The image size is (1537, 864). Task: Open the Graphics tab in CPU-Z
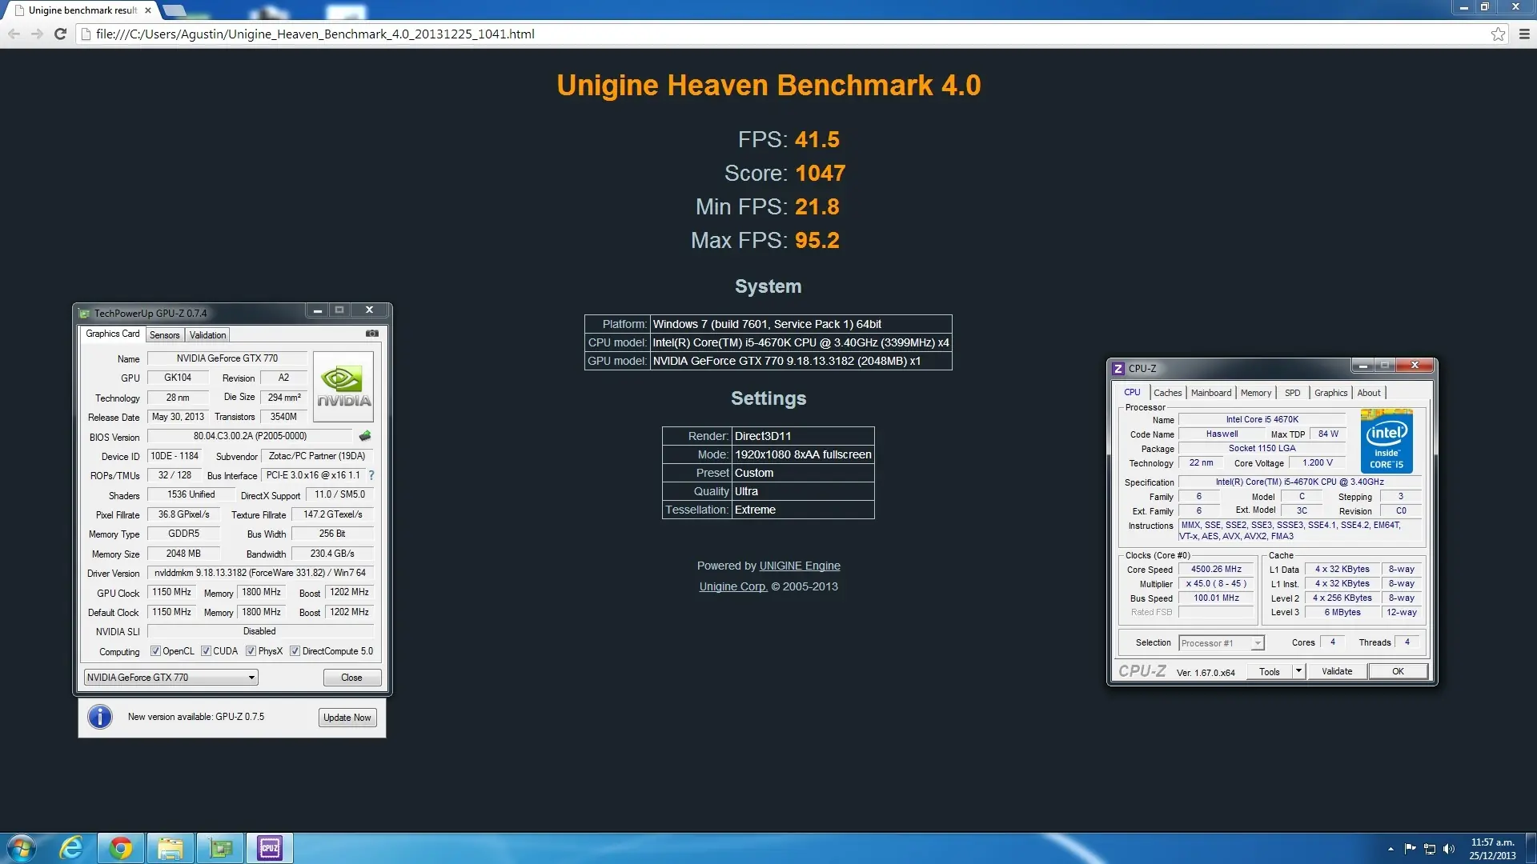click(x=1330, y=393)
